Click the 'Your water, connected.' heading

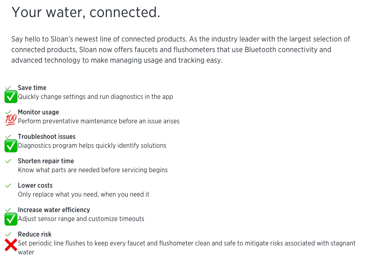tap(86, 13)
